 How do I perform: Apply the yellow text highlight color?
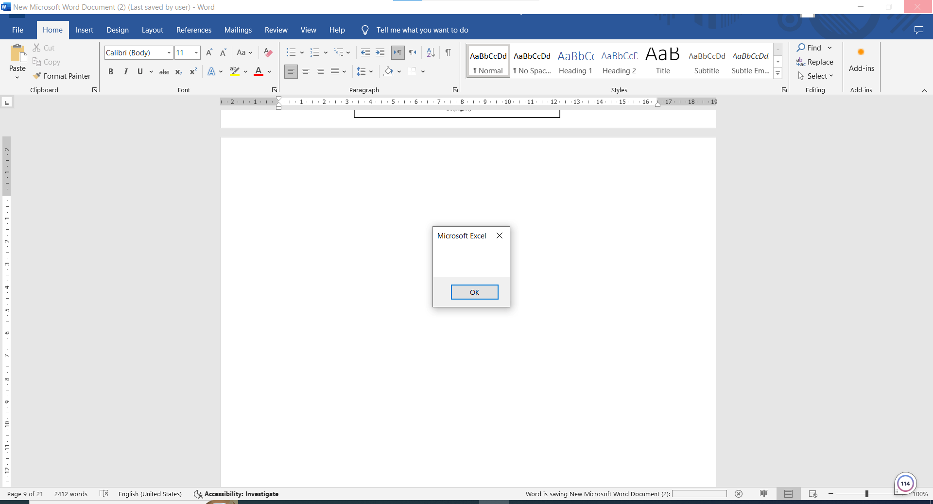(x=235, y=72)
